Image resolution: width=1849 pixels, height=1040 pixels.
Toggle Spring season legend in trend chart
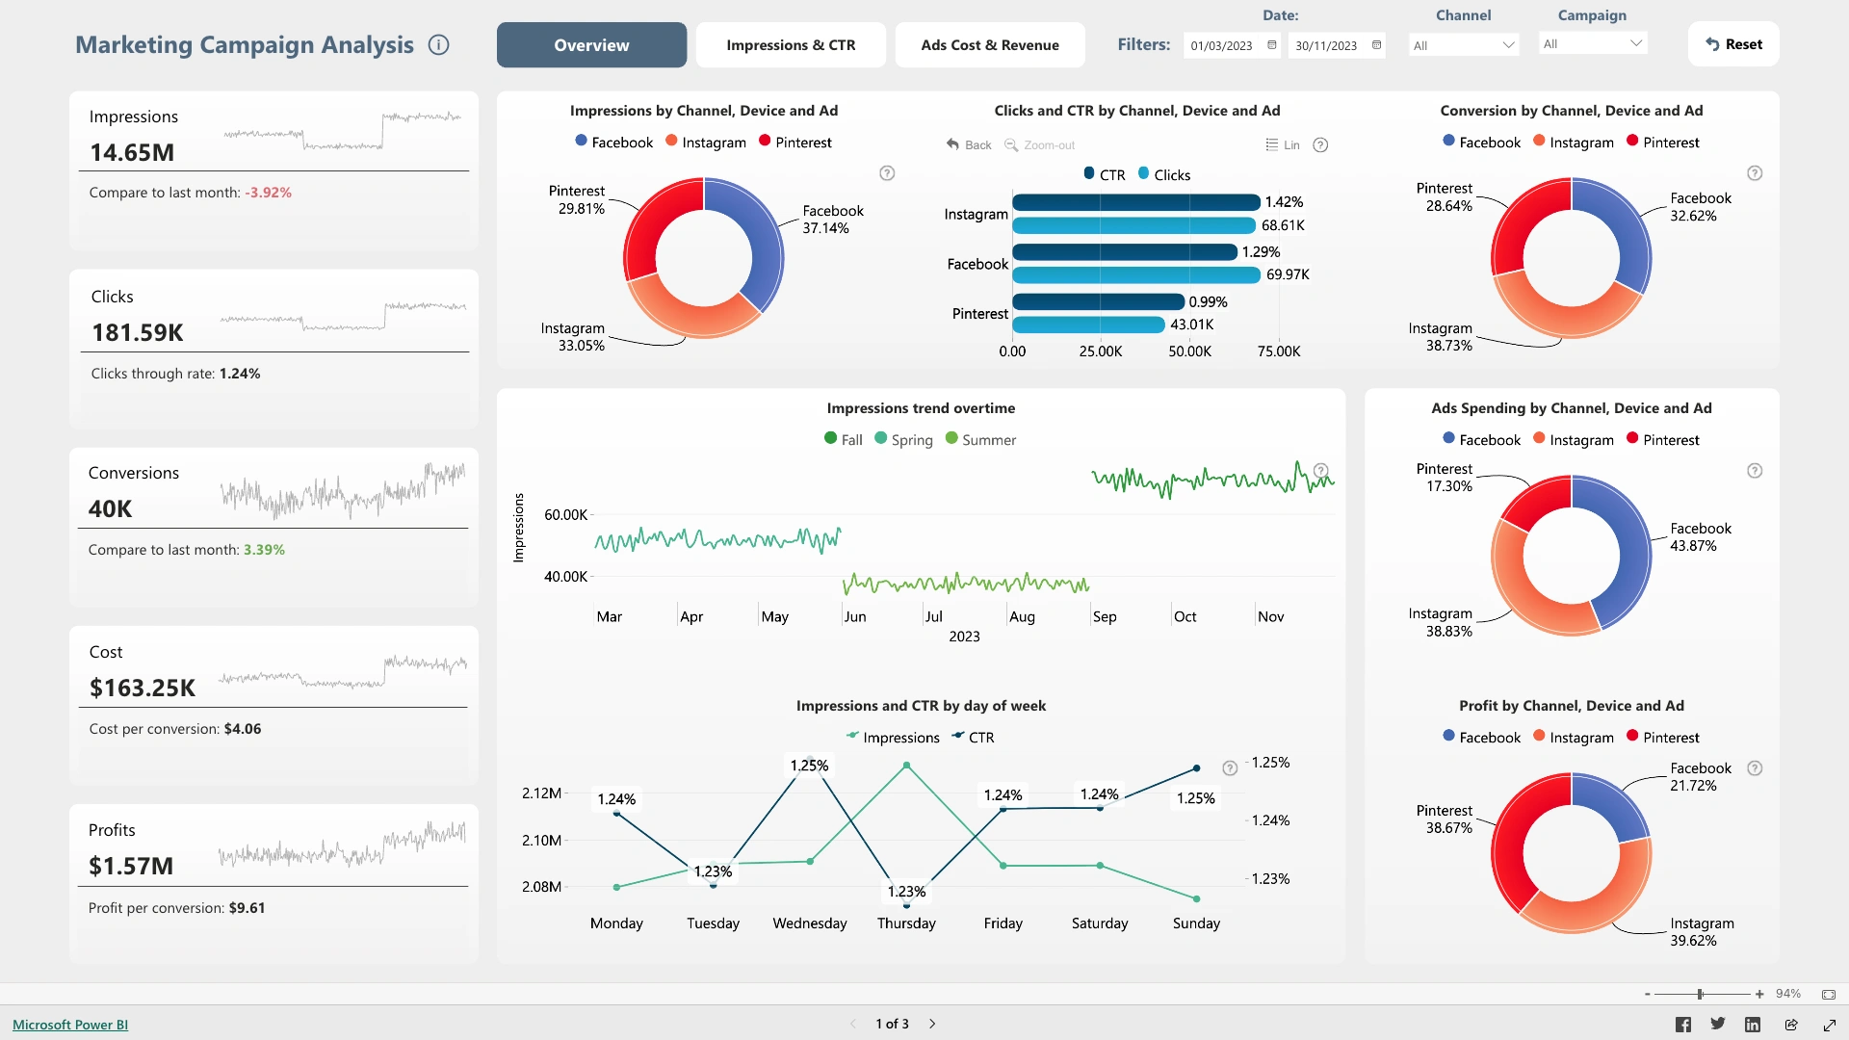click(x=903, y=440)
